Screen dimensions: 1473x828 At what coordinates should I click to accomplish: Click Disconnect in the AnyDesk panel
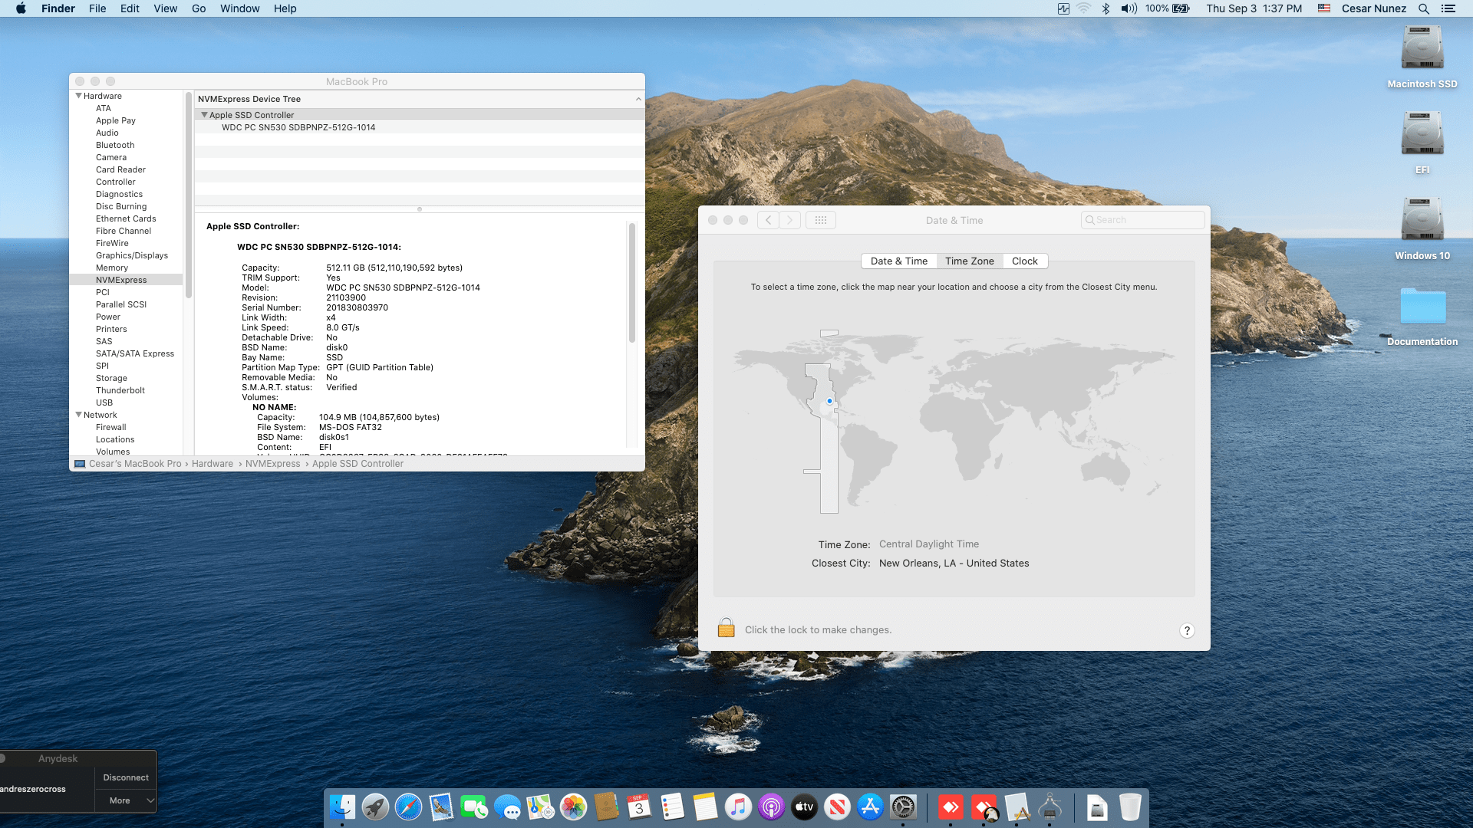point(126,777)
